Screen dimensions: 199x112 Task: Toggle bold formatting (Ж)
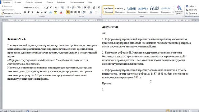[25, 12]
